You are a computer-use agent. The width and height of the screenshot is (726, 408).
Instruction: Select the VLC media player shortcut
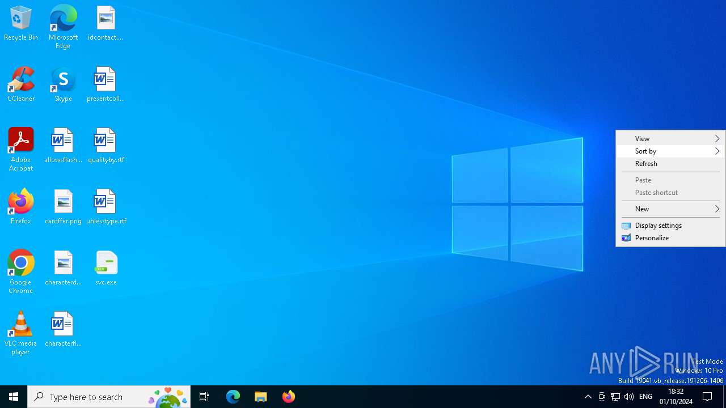21,333
